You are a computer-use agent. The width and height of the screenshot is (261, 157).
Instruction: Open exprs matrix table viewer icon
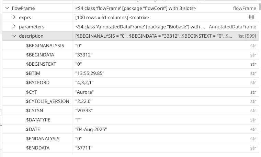[x=251, y=17]
